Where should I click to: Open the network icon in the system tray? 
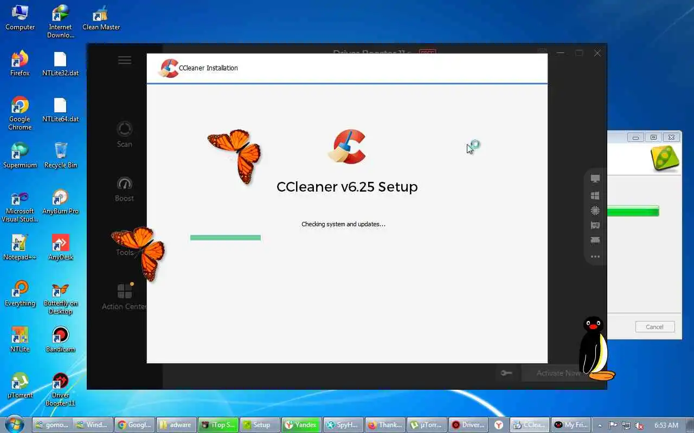(x=626, y=425)
